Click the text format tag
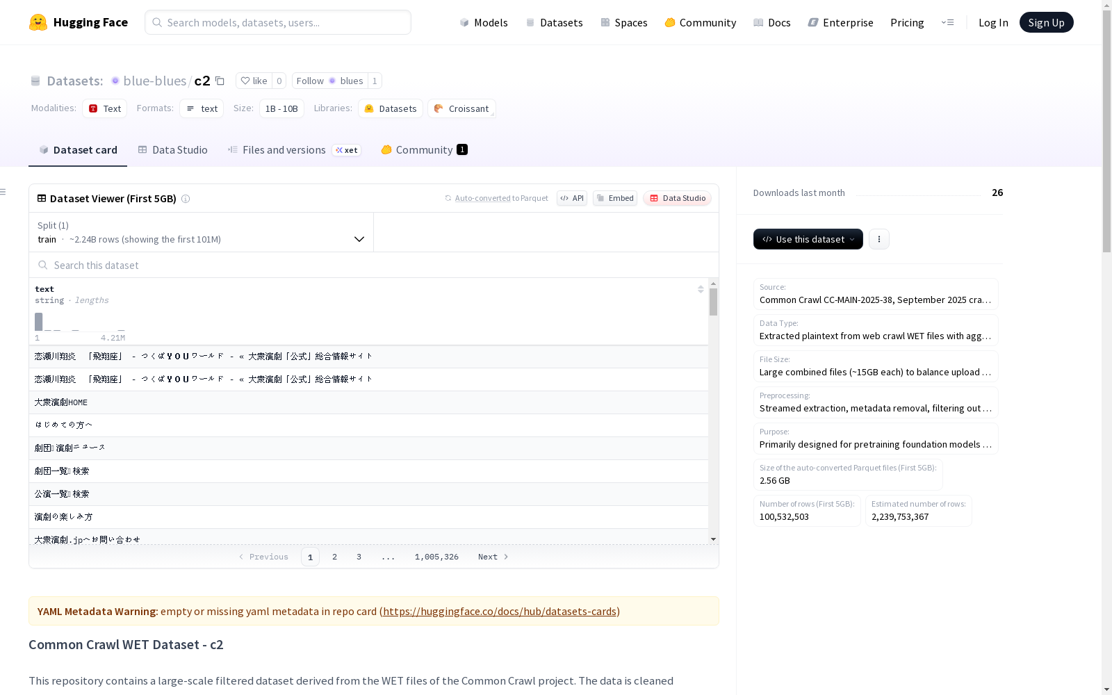This screenshot has width=1112, height=695. point(202,108)
